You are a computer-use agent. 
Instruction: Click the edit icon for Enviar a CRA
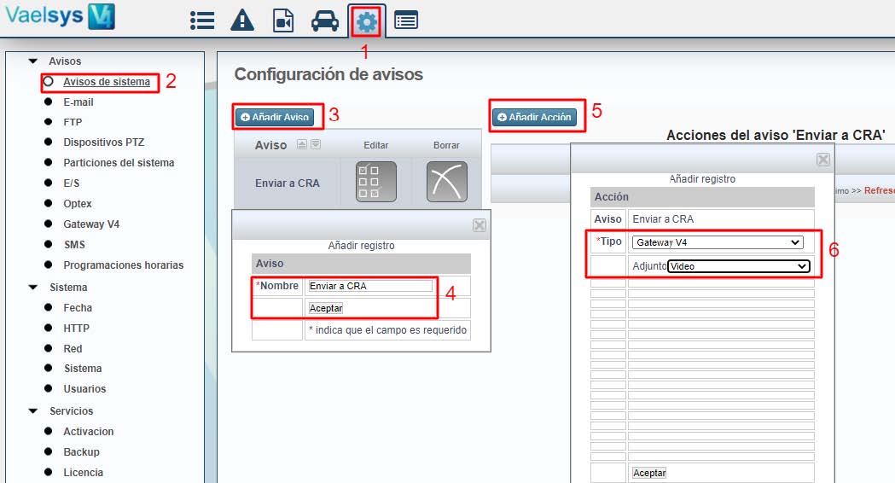click(375, 182)
